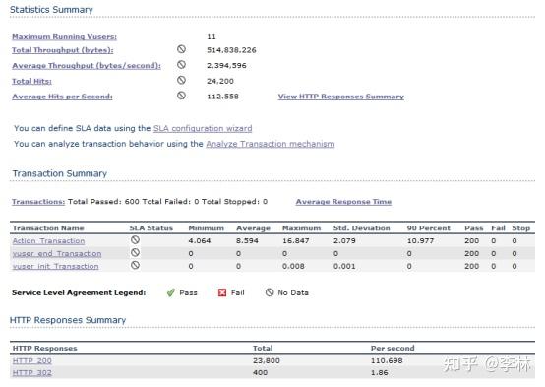The width and height of the screenshot is (545, 387).
Task: Open the Average Response Time link
Action: tap(343, 202)
